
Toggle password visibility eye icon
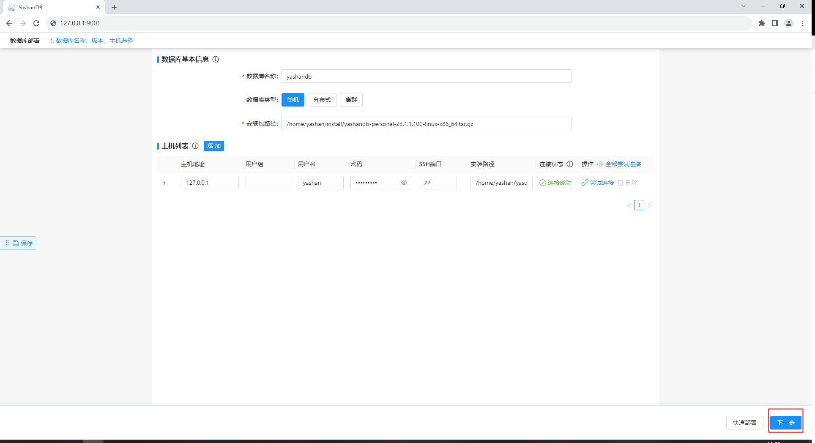point(404,183)
